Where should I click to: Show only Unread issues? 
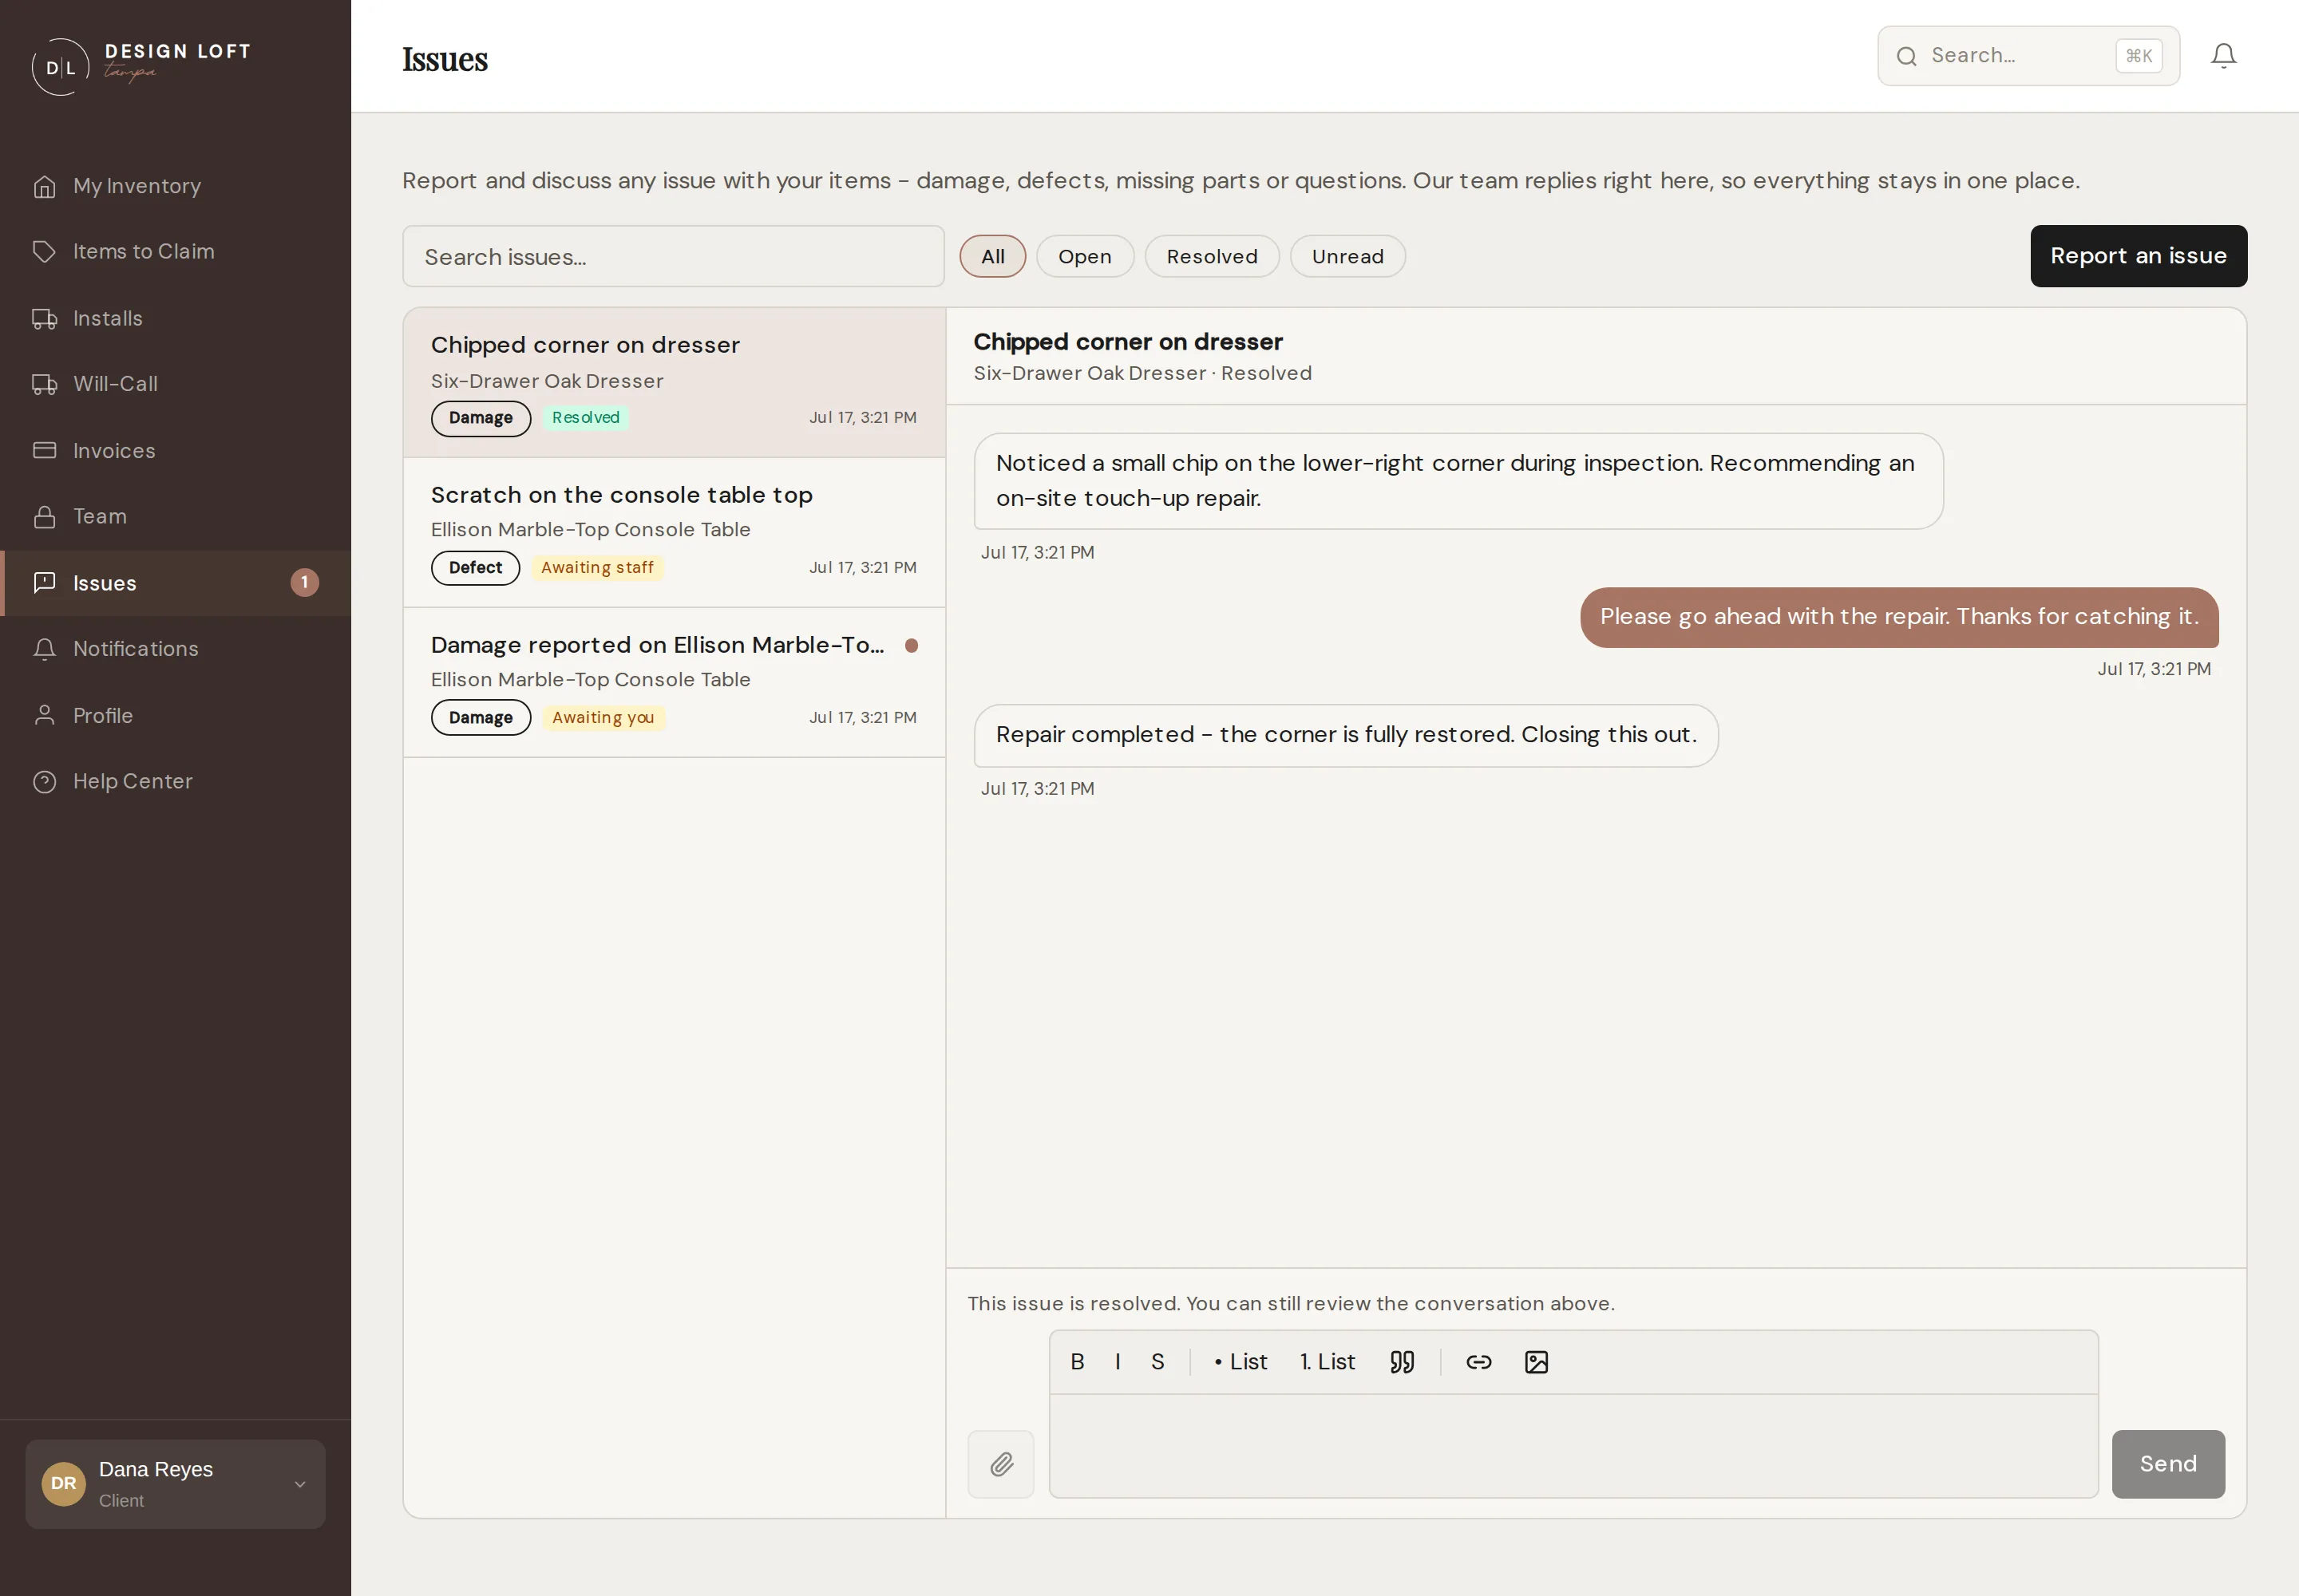coord(1347,256)
